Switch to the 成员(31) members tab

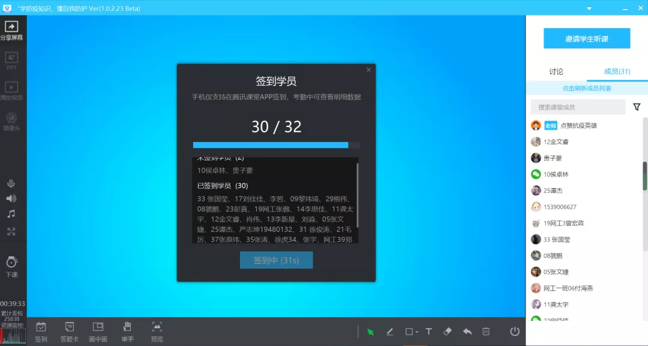617,72
